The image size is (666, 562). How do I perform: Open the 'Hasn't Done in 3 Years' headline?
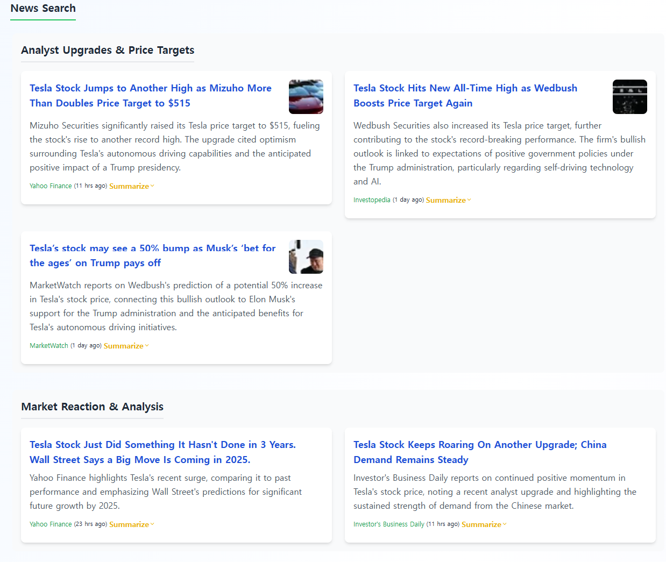pyautogui.click(x=162, y=452)
